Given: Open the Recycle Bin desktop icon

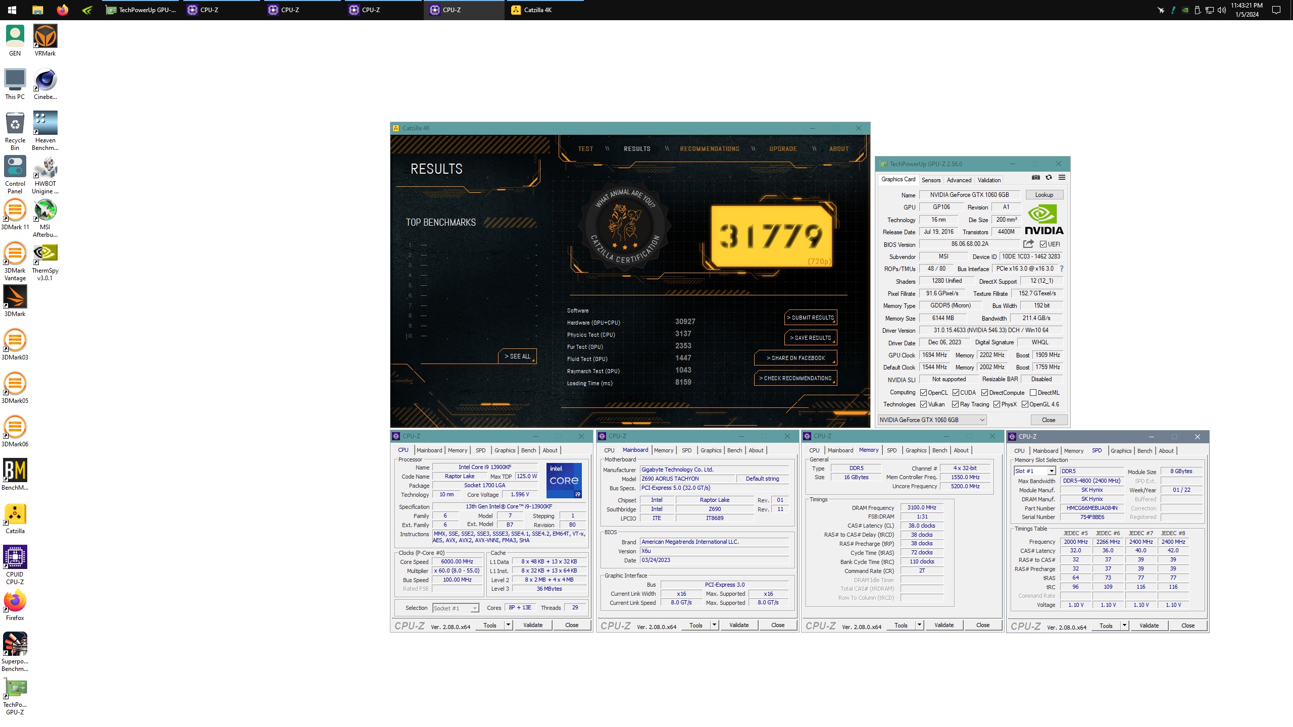Looking at the screenshot, I should pyautogui.click(x=15, y=130).
